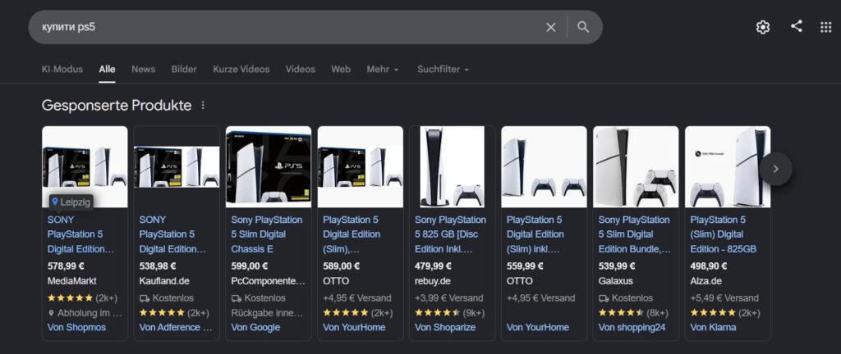Click the Leipzig location badge
This screenshot has width=841, height=354.
[71, 202]
